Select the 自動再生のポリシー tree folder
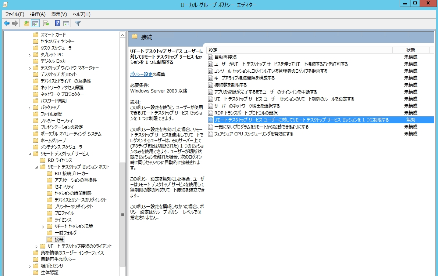 click(x=58, y=259)
